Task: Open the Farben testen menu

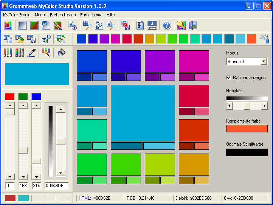Action: pyautogui.click(x=63, y=15)
